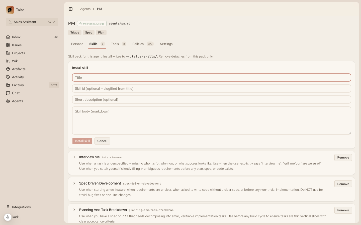This screenshot has width=361, height=225.
Task: Toggle Dark theme mode
Action: pos(15,217)
